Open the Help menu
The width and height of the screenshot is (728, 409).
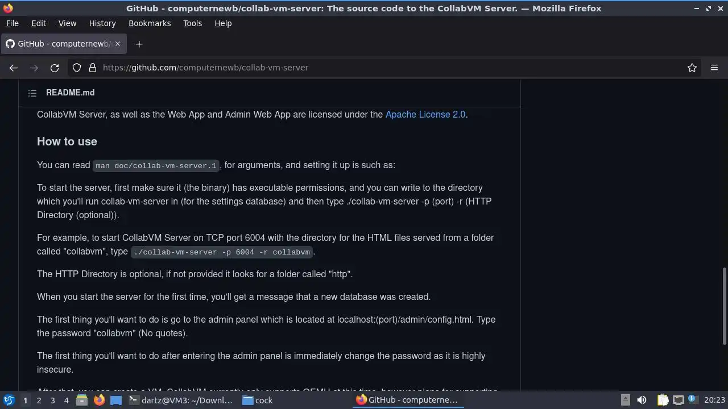(223, 23)
